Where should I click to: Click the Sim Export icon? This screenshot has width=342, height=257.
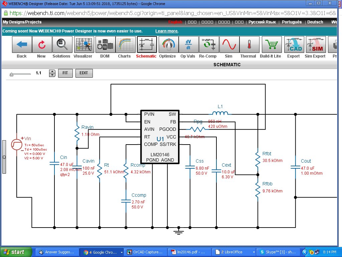tap(316, 45)
